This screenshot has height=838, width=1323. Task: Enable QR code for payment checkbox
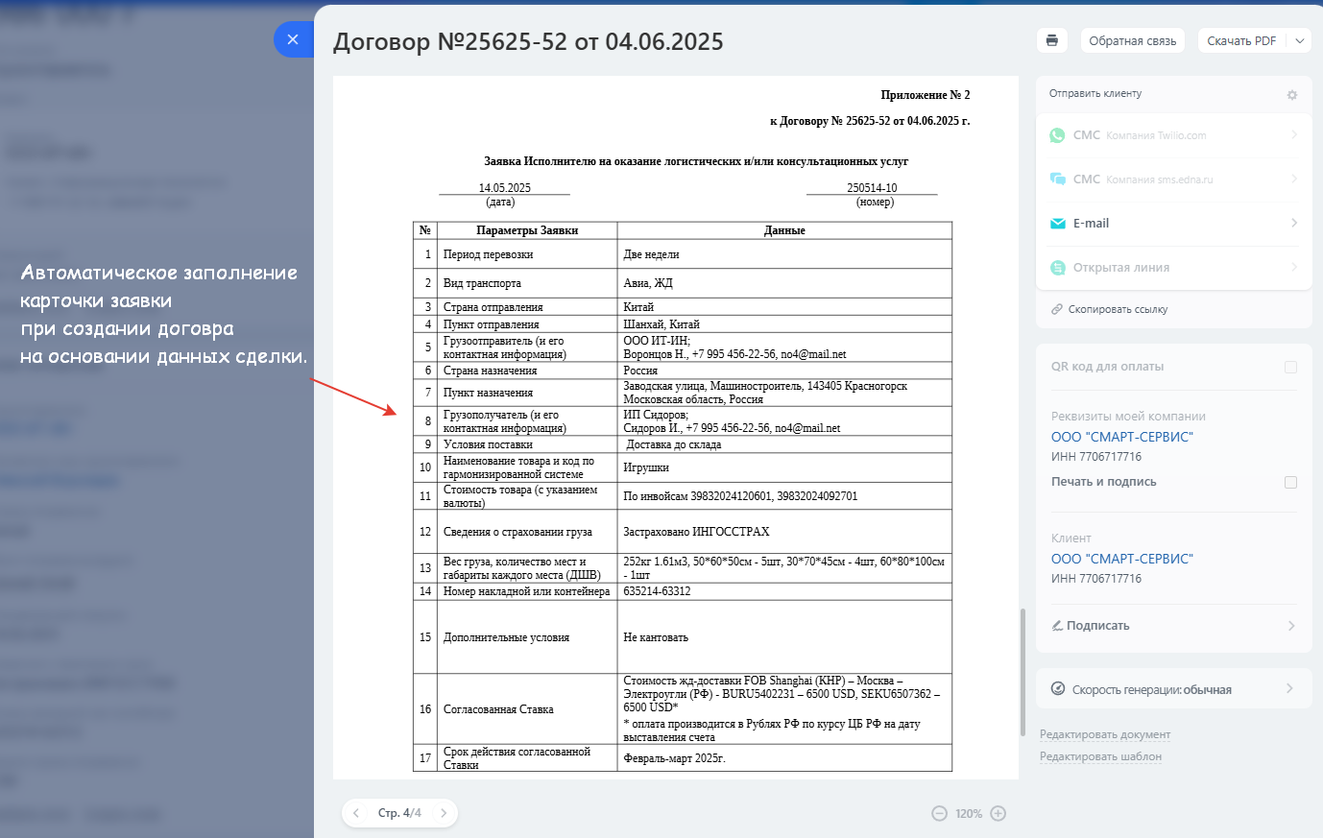click(1290, 367)
